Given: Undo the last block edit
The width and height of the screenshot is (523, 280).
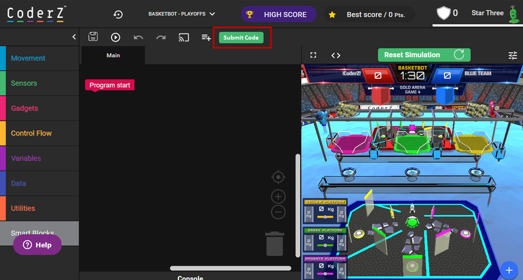Looking at the screenshot, I should (139, 37).
